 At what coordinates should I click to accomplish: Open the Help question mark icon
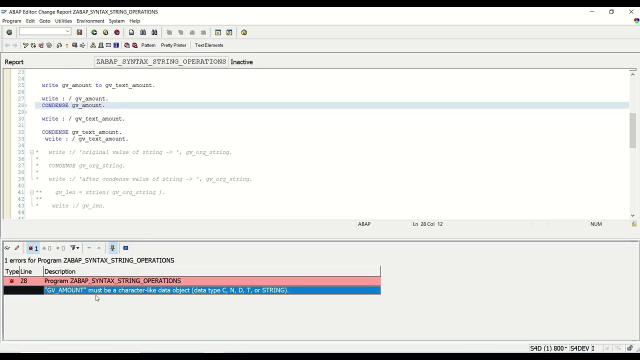[x=244, y=32]
